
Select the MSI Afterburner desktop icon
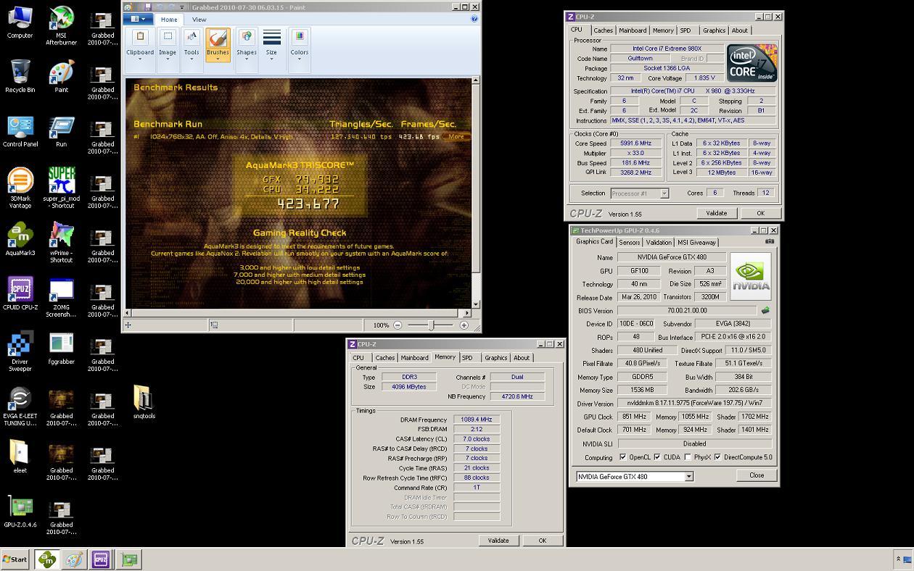[61, 25]
